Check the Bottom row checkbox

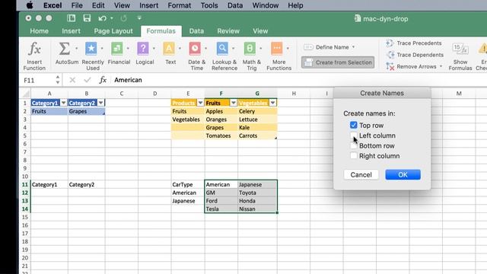353,145
